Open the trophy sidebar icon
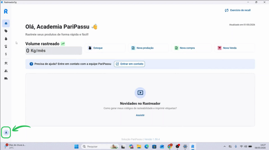The width and height of the screenshot is (269, 150). [x=6, y=46]
